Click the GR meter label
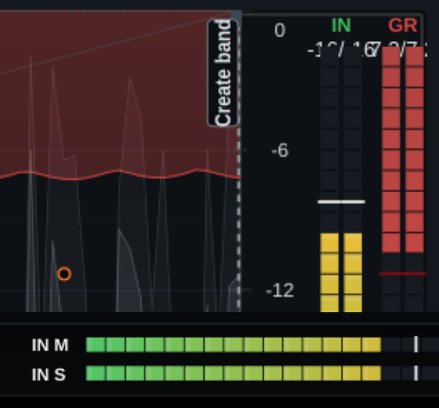This screenshot has width=439, height=408. click(403, 26)
